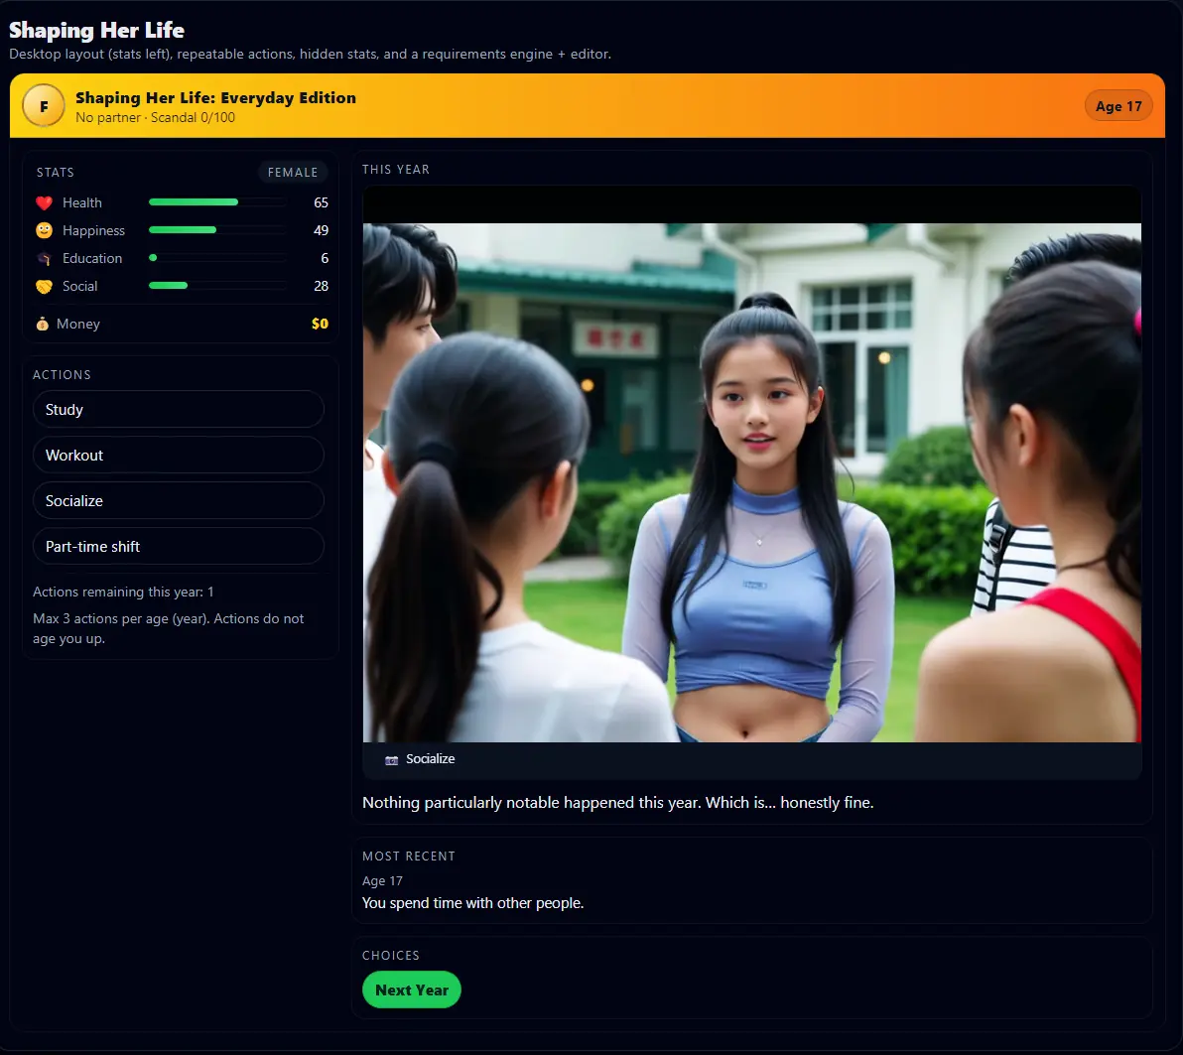Start a Part-time shift
Viewport: 1183px width, 1055px height.
point(179,547)
